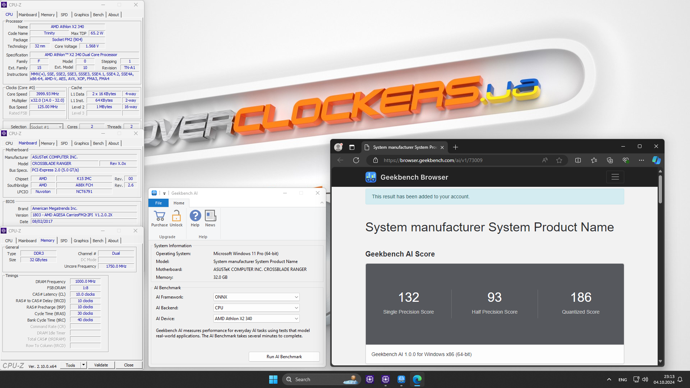Click the first CPU-Z taskbar icon

pos(370,379)
